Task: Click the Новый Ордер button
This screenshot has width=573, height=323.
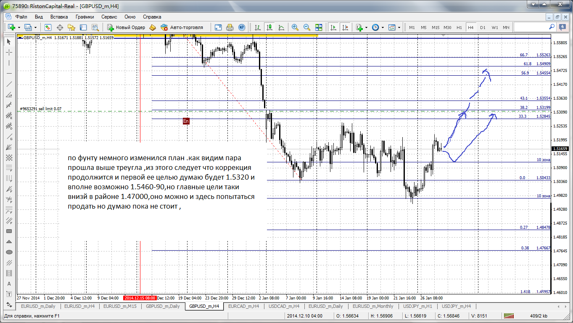Action: click(x=126, y=27)
